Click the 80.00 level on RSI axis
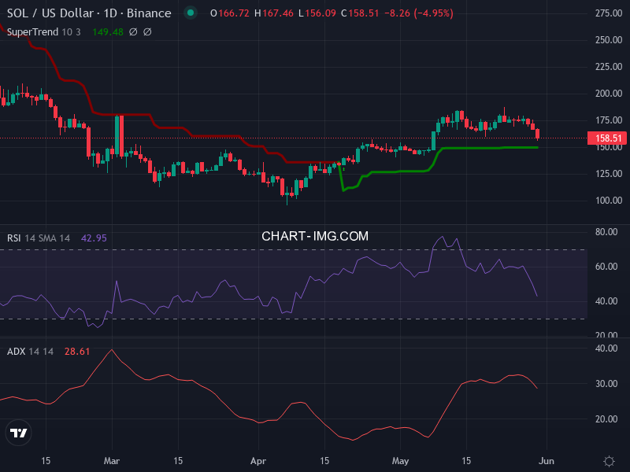This screenshot has height=472, width=630. coord(606,232)
